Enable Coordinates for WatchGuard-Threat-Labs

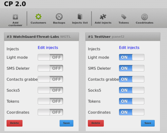coord(50,112)
